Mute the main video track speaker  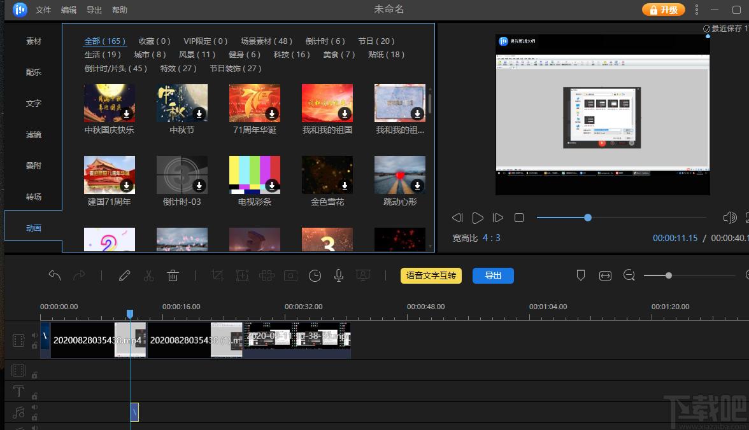[34, 335]
